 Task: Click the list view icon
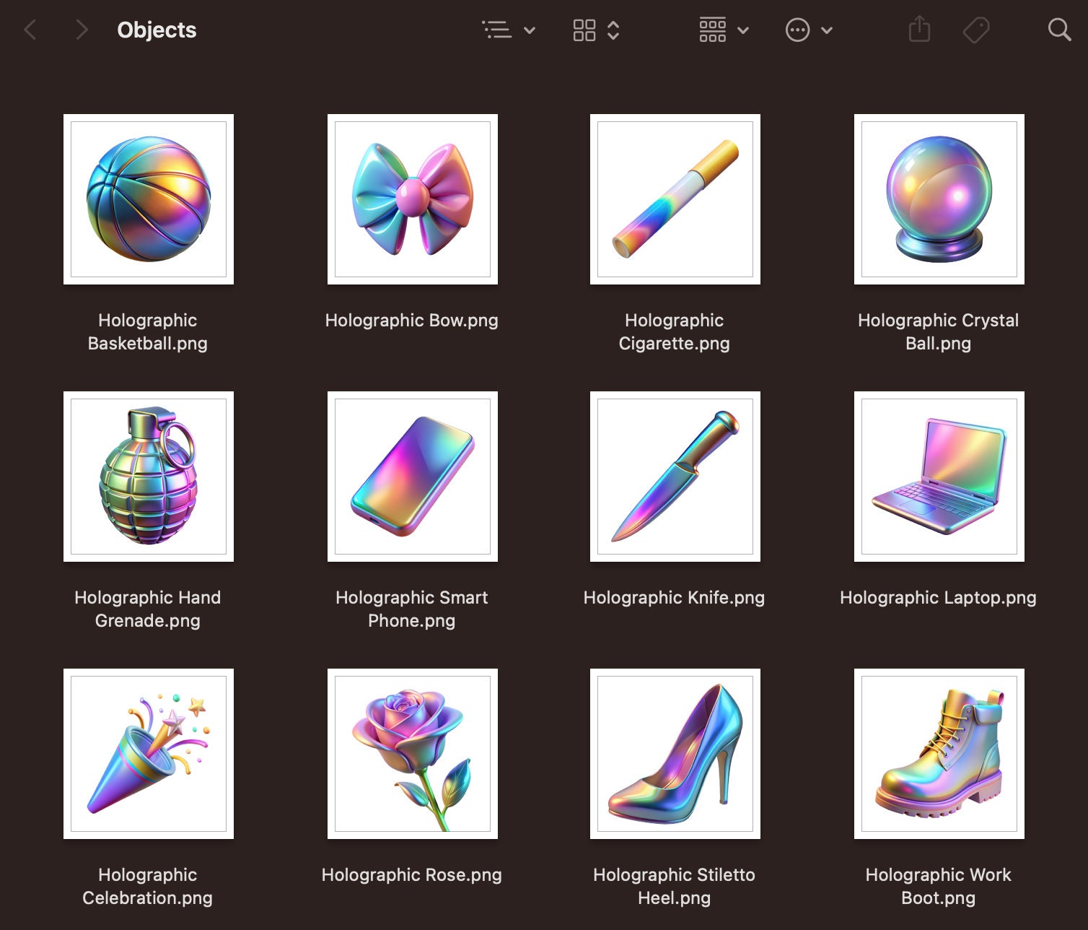(497, 30)
